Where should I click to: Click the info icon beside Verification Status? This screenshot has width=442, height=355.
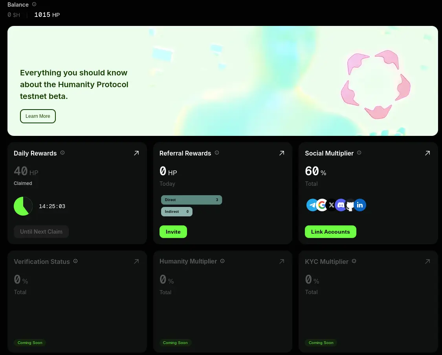75,261
